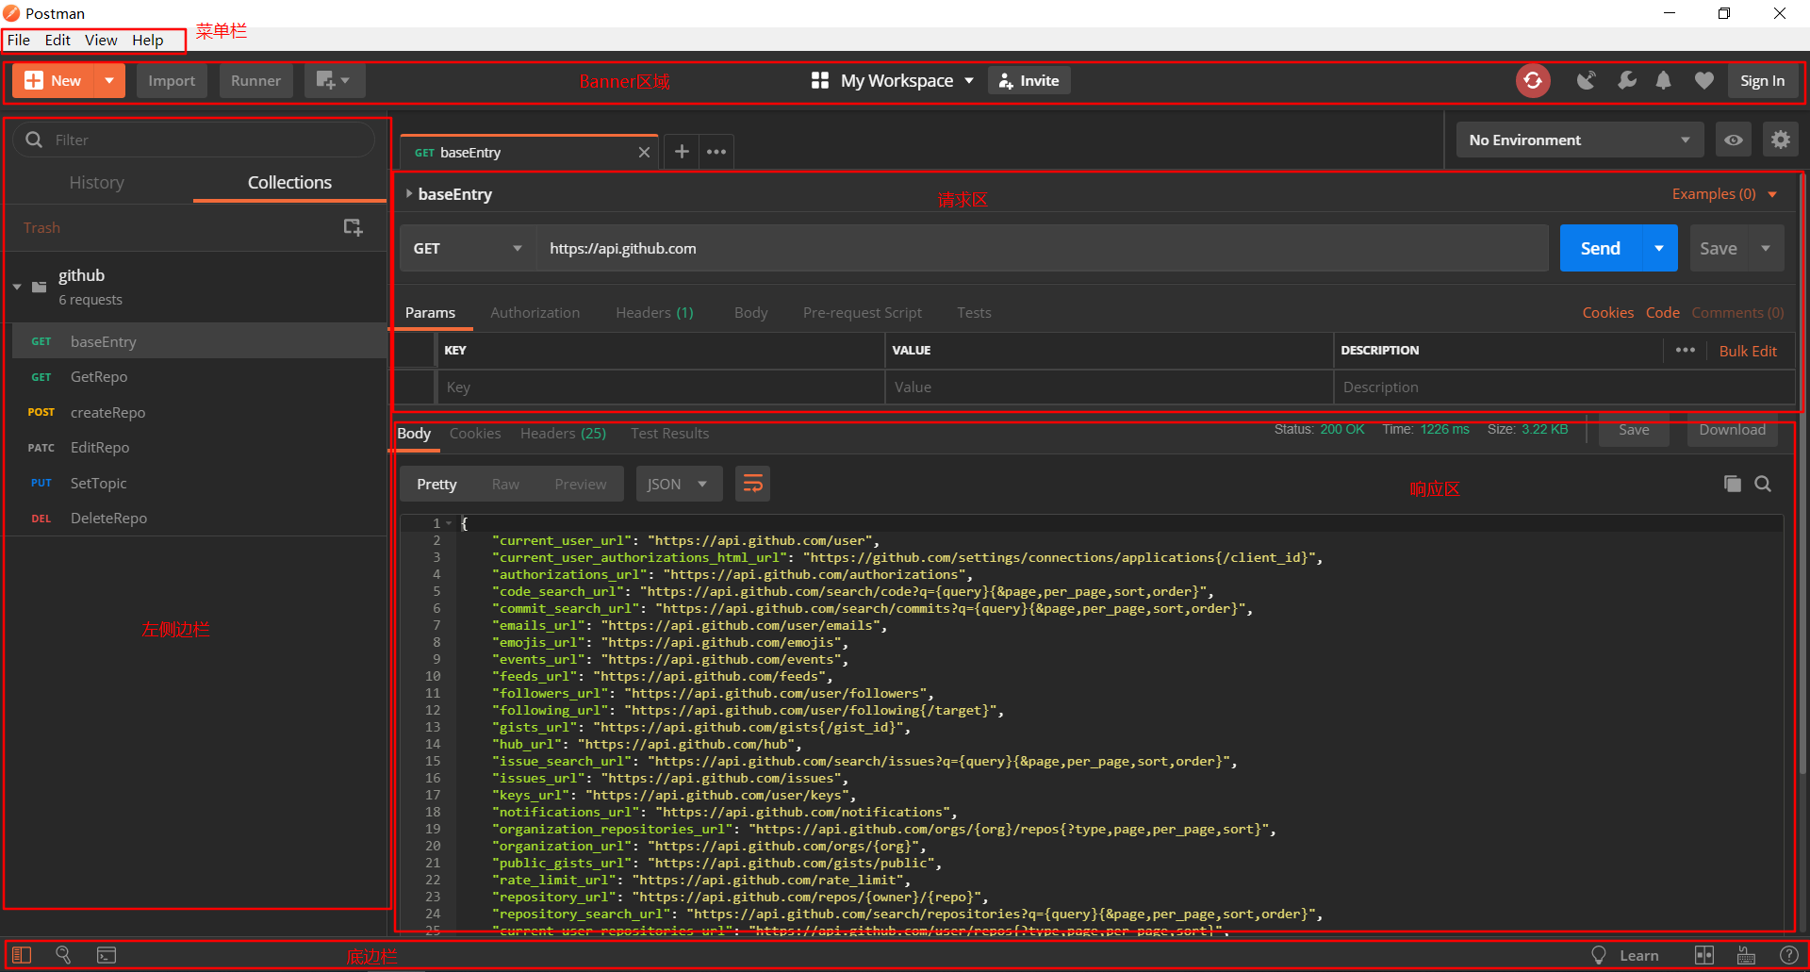Open the notifications bell
1810x972 pixels.
click(x=1664, y=81)
